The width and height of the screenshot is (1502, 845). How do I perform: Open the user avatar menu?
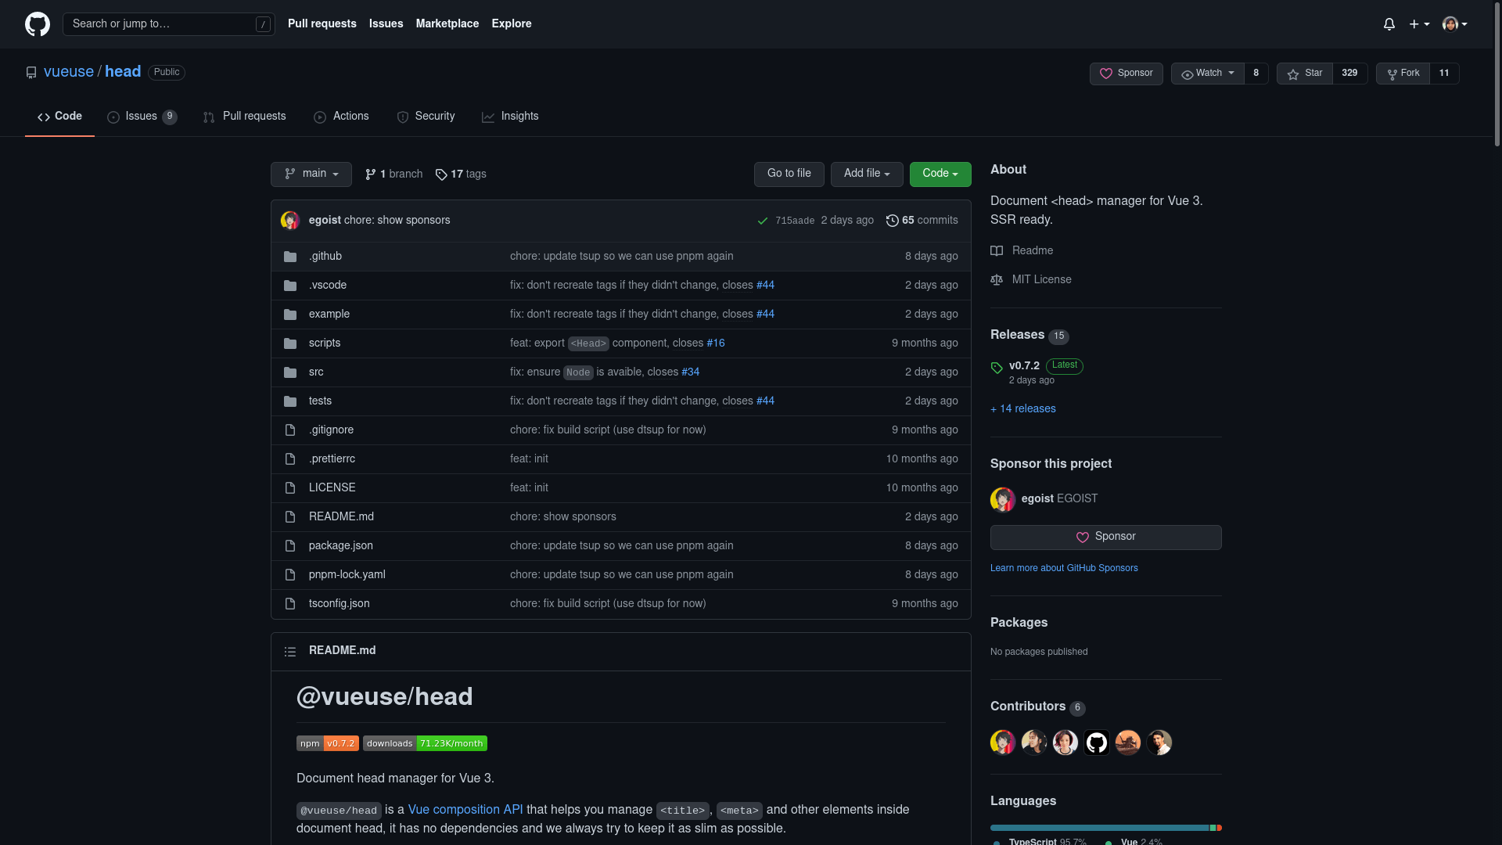tap(1455, 24)
